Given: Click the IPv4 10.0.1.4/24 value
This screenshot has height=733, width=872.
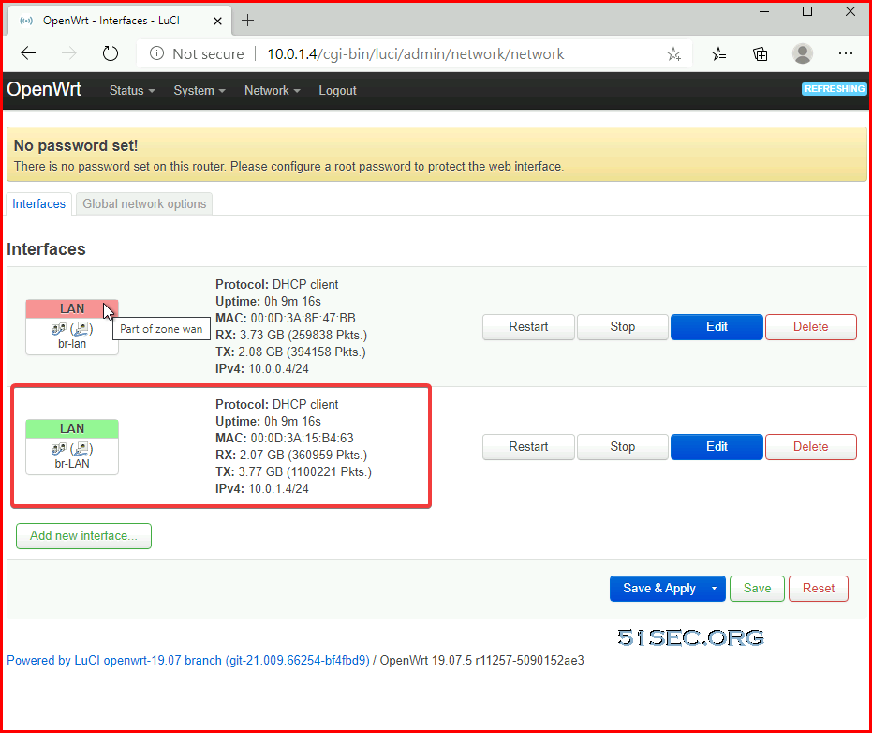Looking at the screenshot, I should pyautogui.click(x=278, y=489).
